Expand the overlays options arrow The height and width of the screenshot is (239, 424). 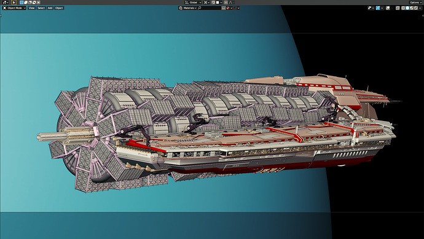[x=392, y=8]
